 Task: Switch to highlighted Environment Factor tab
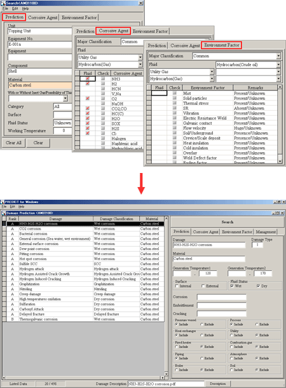(222, 45)
